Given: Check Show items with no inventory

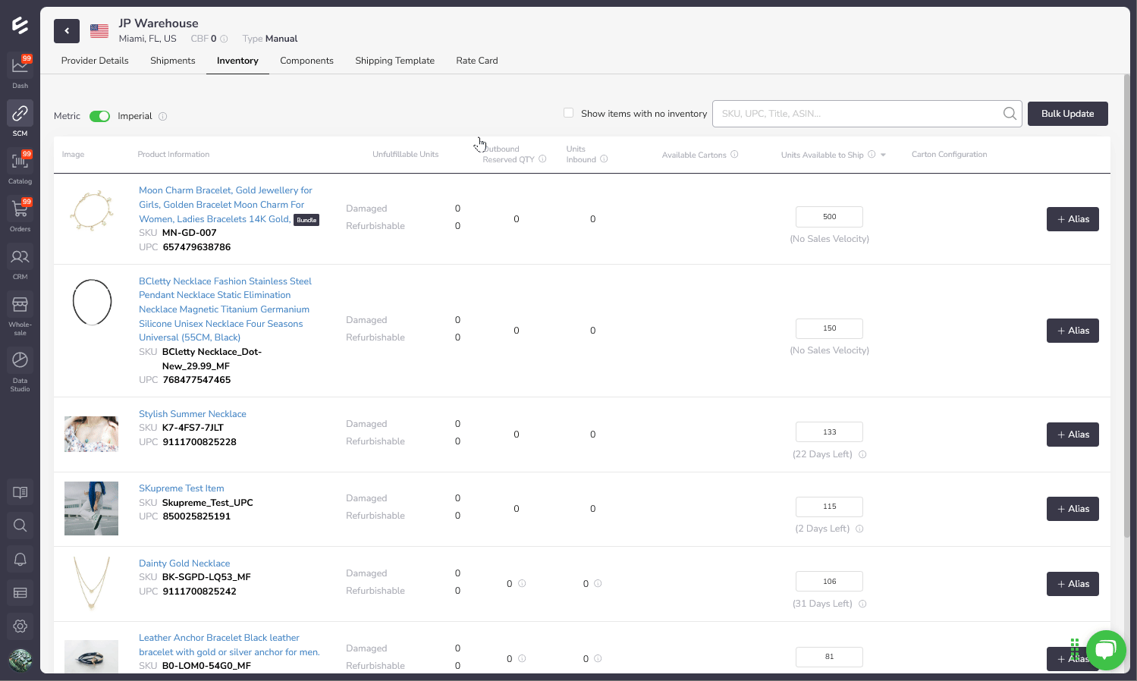Looking at the screenshot, I should 568,113.
